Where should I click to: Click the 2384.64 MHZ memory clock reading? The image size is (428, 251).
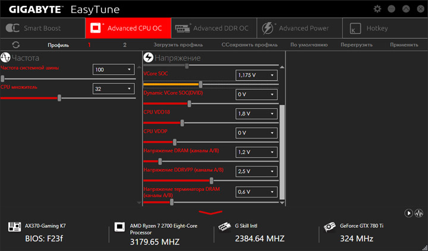click(x=260, y=239)
